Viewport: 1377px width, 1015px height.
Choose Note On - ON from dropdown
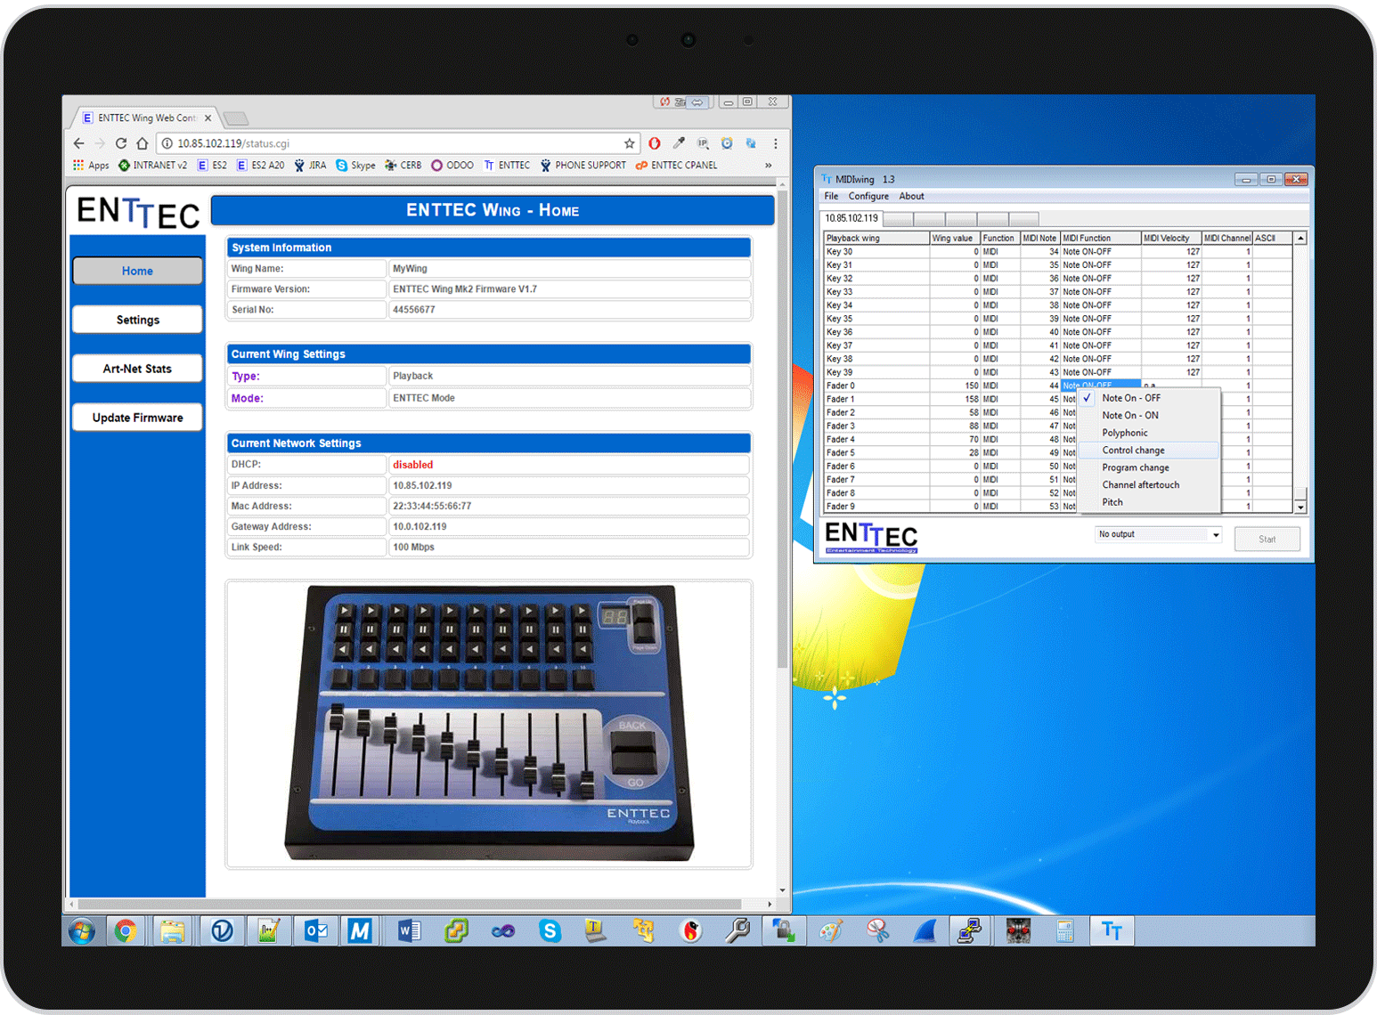(x=1148, y=416)
